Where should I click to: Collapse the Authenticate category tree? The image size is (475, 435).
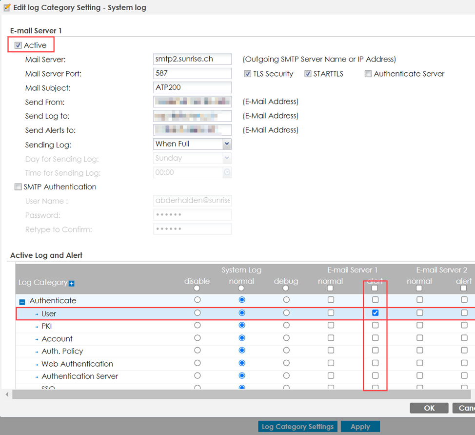pyautogui.click(x=22, y=302)
